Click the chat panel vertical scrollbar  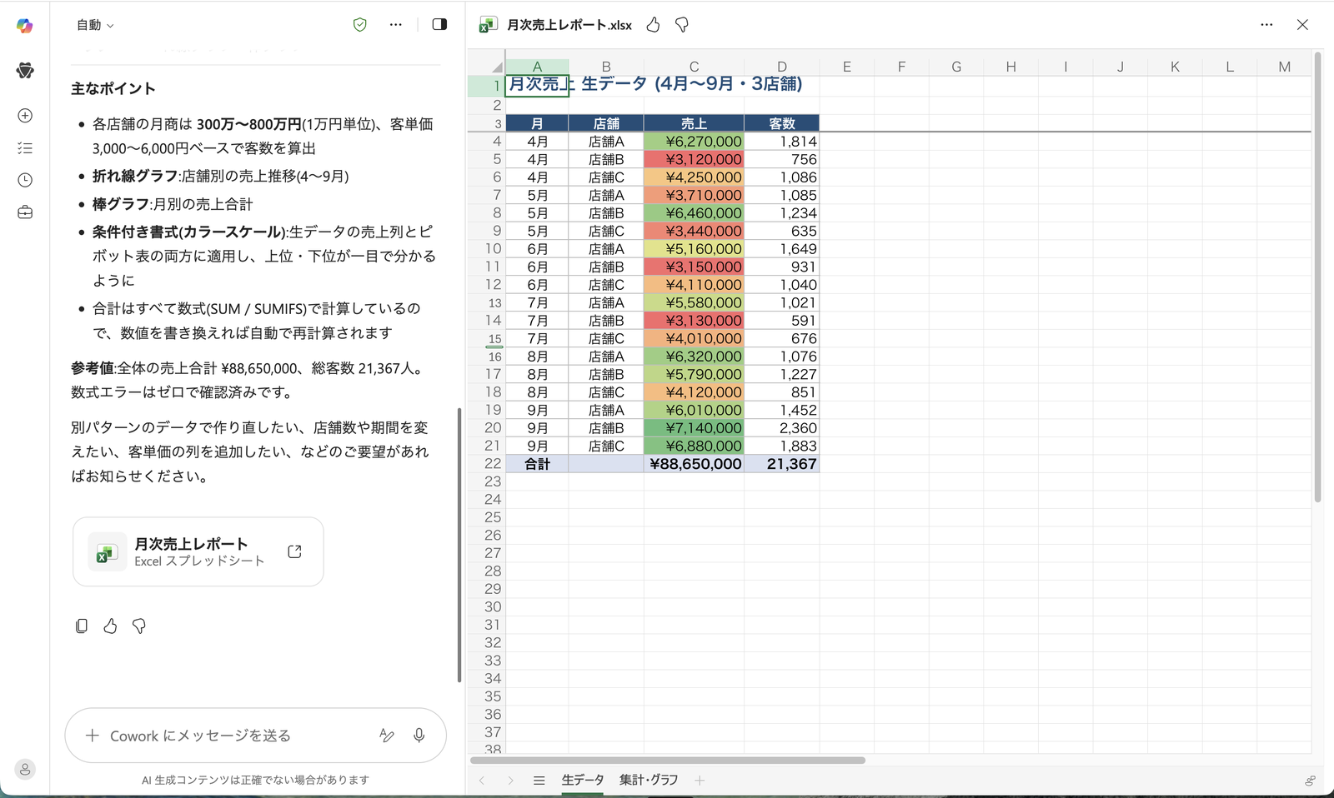[x=459, y=545]
